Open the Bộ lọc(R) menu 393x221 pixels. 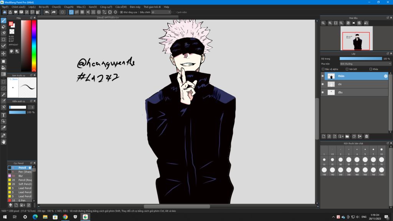(x=43, y=7)
